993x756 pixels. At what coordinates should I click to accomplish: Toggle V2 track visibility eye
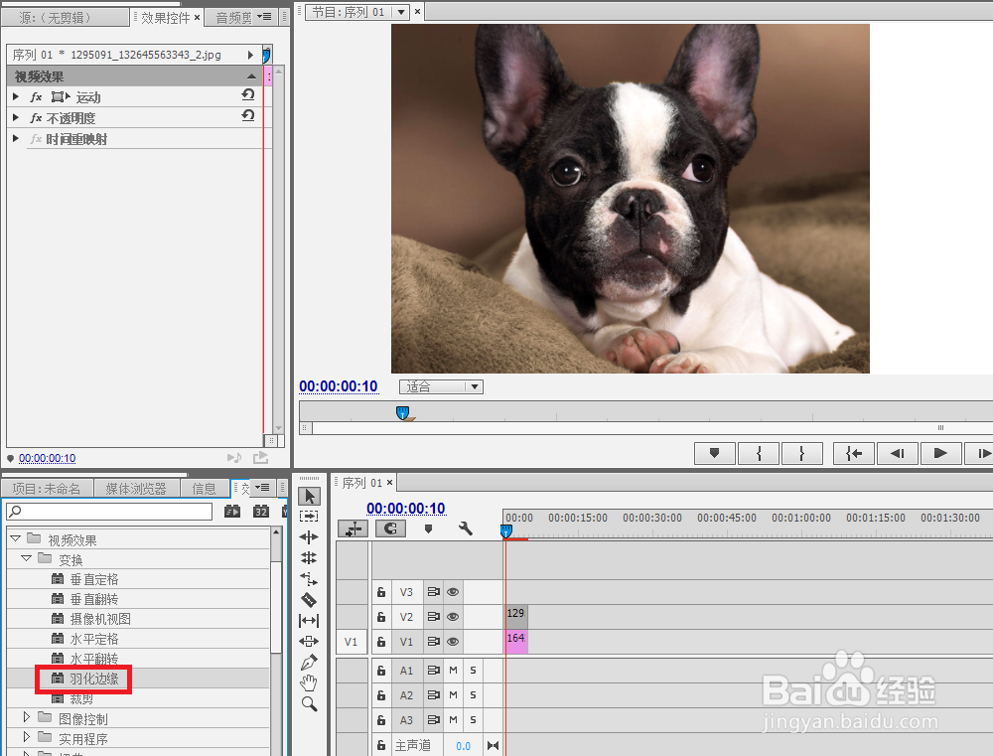452,617
